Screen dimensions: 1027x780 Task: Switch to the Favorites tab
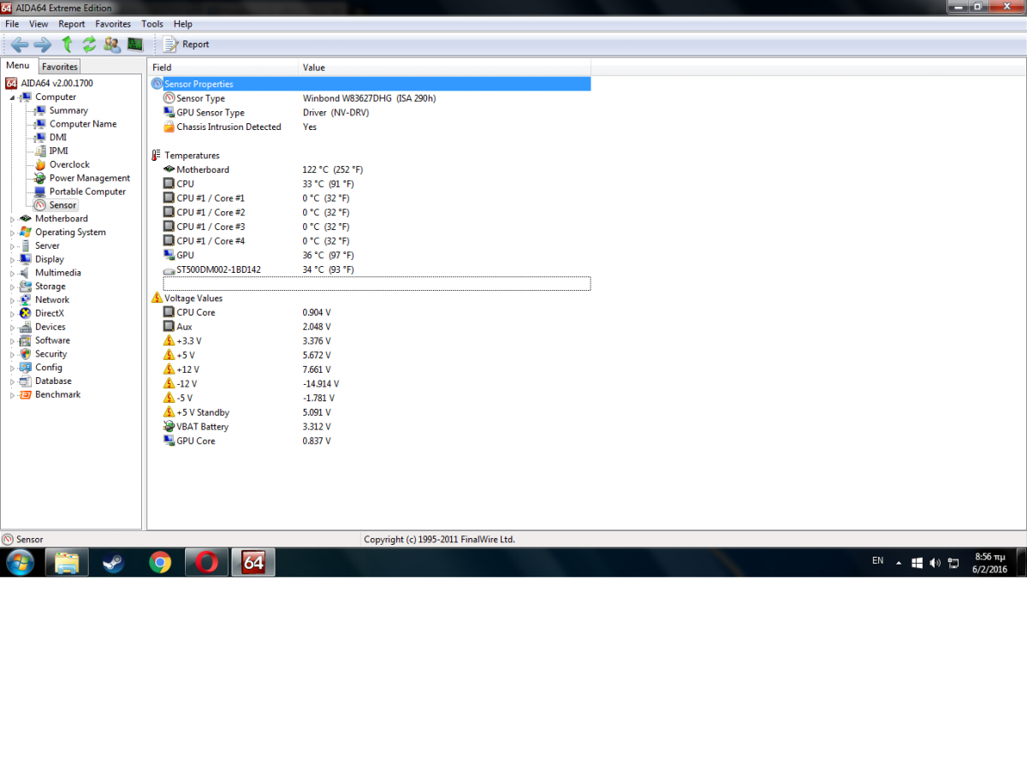click(x=60, y=67)
